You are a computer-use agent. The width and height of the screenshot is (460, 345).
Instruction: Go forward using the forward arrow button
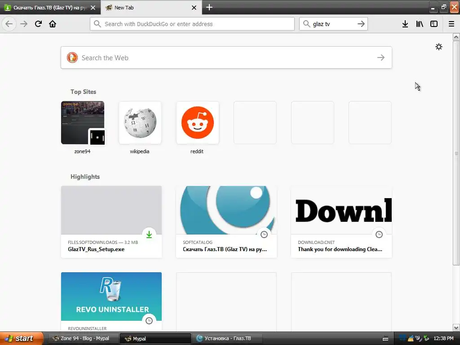pyautogui.click(x=24, y=24)
